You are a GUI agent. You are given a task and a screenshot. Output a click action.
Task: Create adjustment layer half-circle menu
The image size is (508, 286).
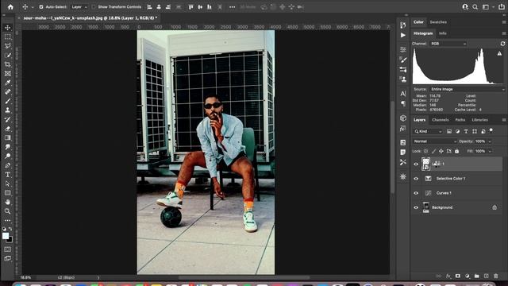pos(468,276)
